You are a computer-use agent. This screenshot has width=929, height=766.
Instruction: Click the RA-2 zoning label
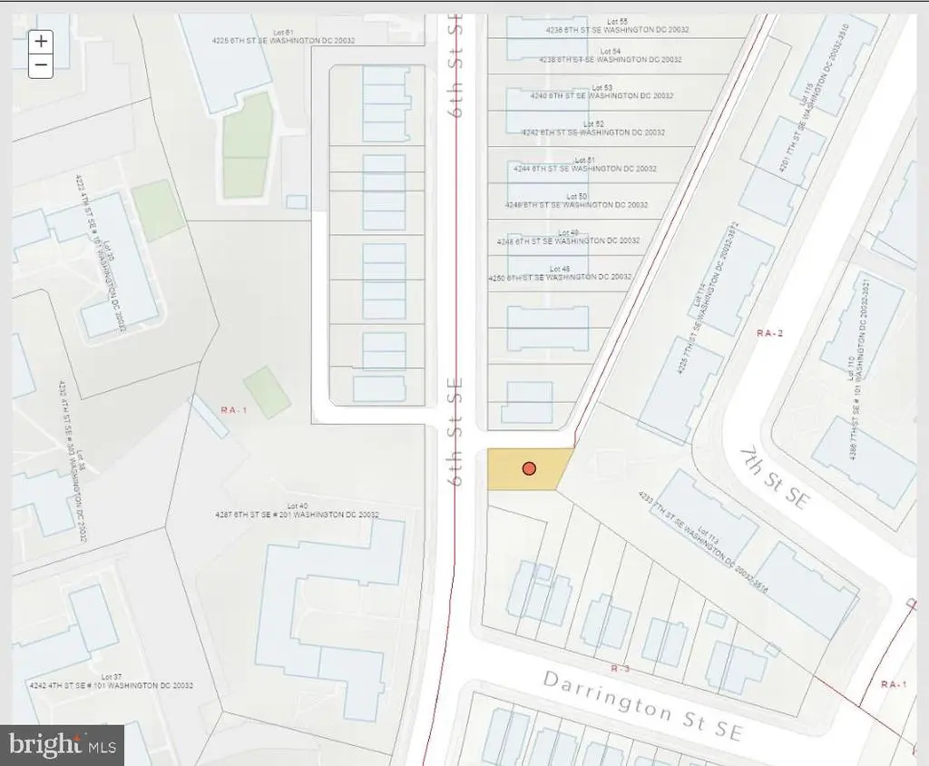(769, 332)
